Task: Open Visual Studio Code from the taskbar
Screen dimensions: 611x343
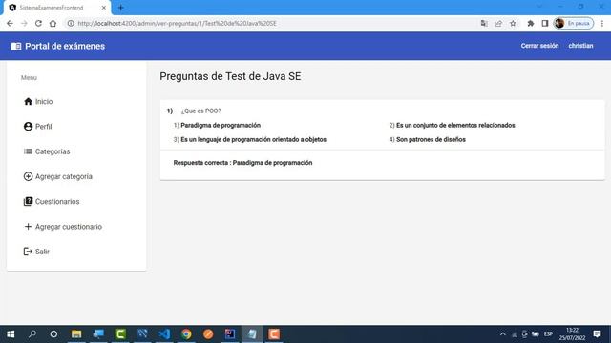Action: [x=164, y=334]
